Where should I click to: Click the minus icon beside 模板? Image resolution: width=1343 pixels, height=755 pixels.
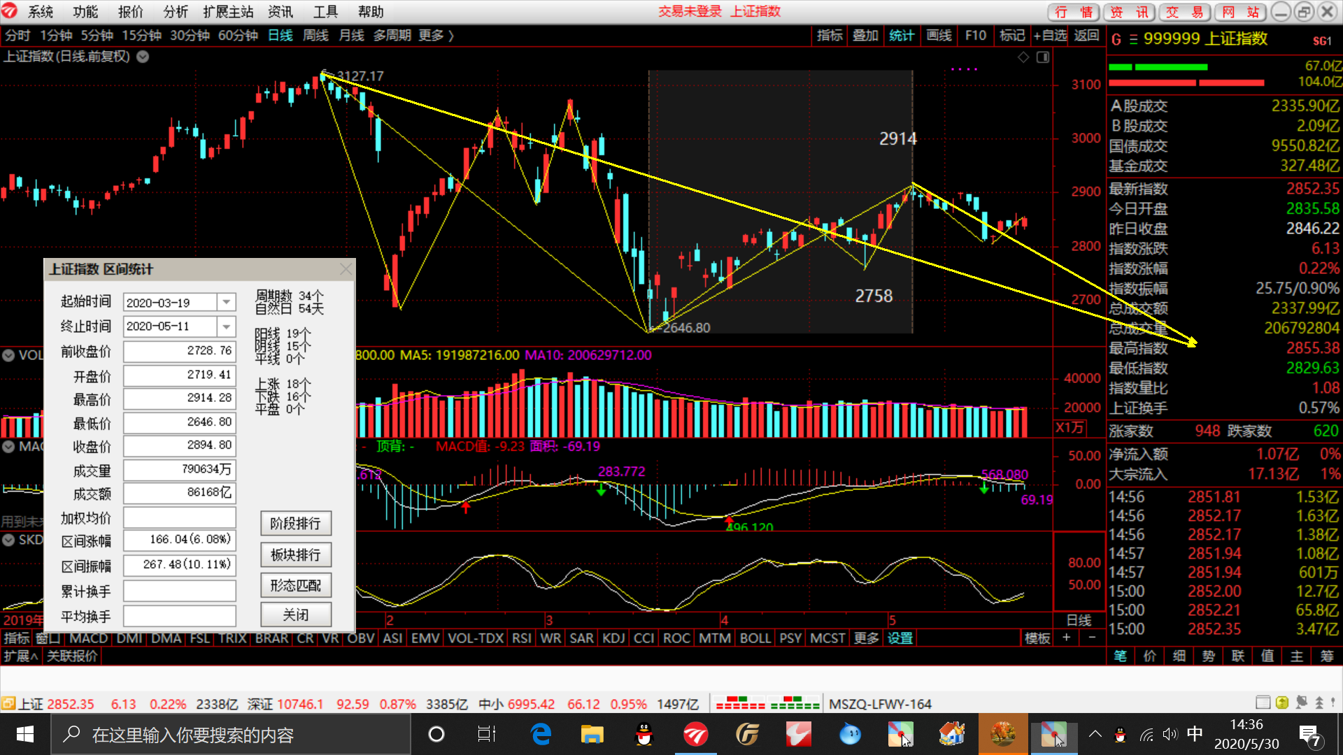coord(1092,638)
